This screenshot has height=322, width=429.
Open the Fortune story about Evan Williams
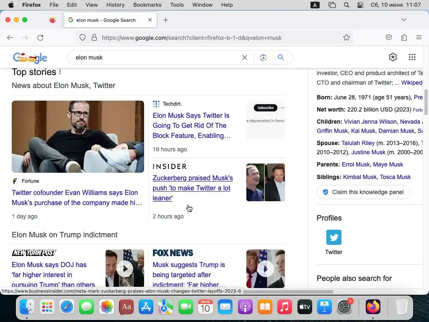(77, 198)
